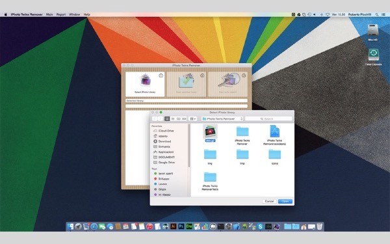This screenshot has width=390, height=244.
Task: Open Photoshop in the Dock
Action: pos(181,226)
